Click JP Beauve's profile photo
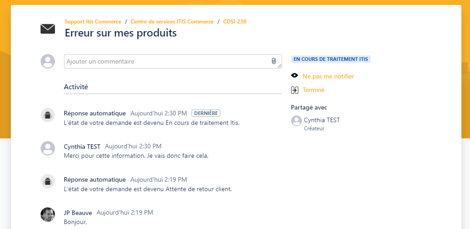This screenshot has height=229, width=470. [48, 214]
